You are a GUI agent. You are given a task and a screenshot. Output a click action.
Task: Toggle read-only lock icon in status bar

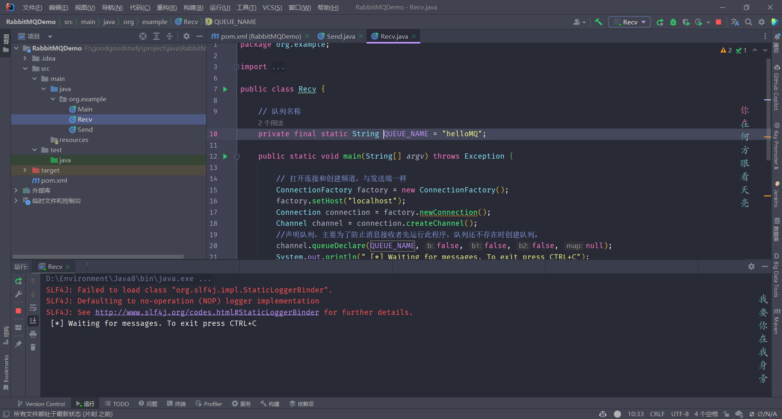[726, 414]
